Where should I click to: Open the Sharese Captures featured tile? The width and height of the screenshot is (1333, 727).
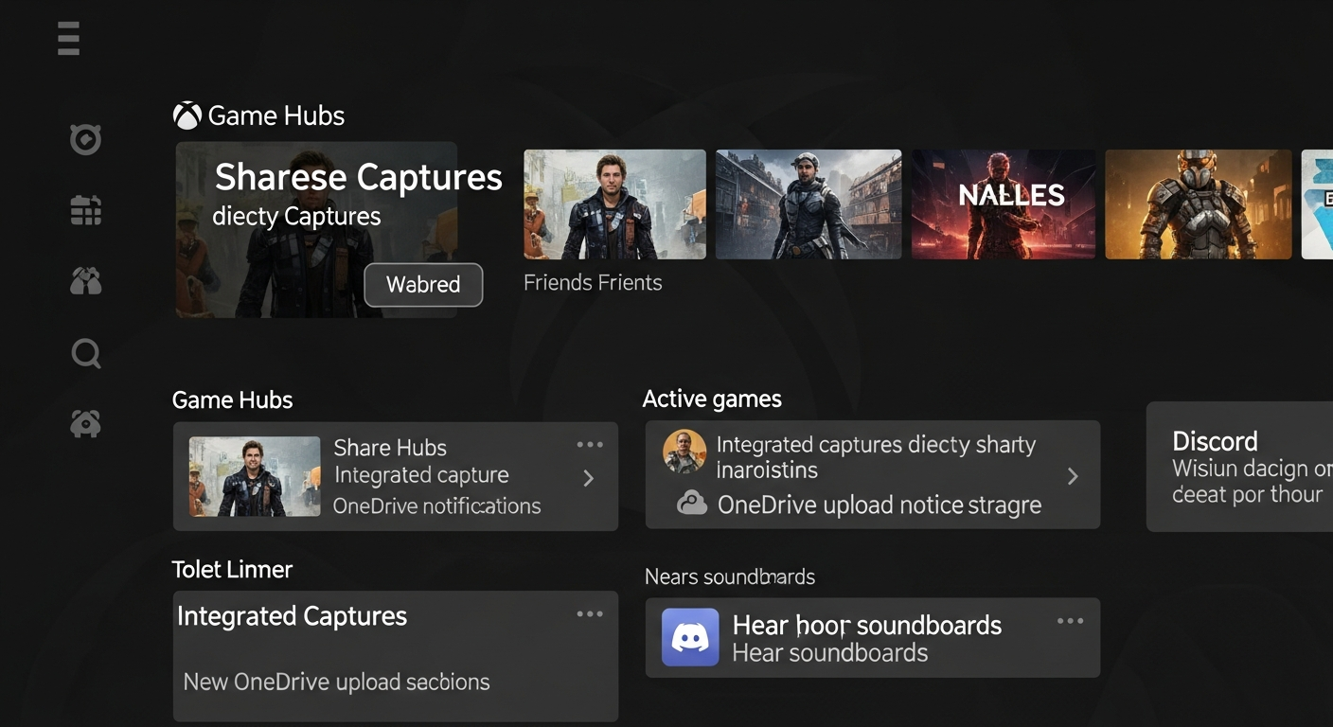[316, 229]
